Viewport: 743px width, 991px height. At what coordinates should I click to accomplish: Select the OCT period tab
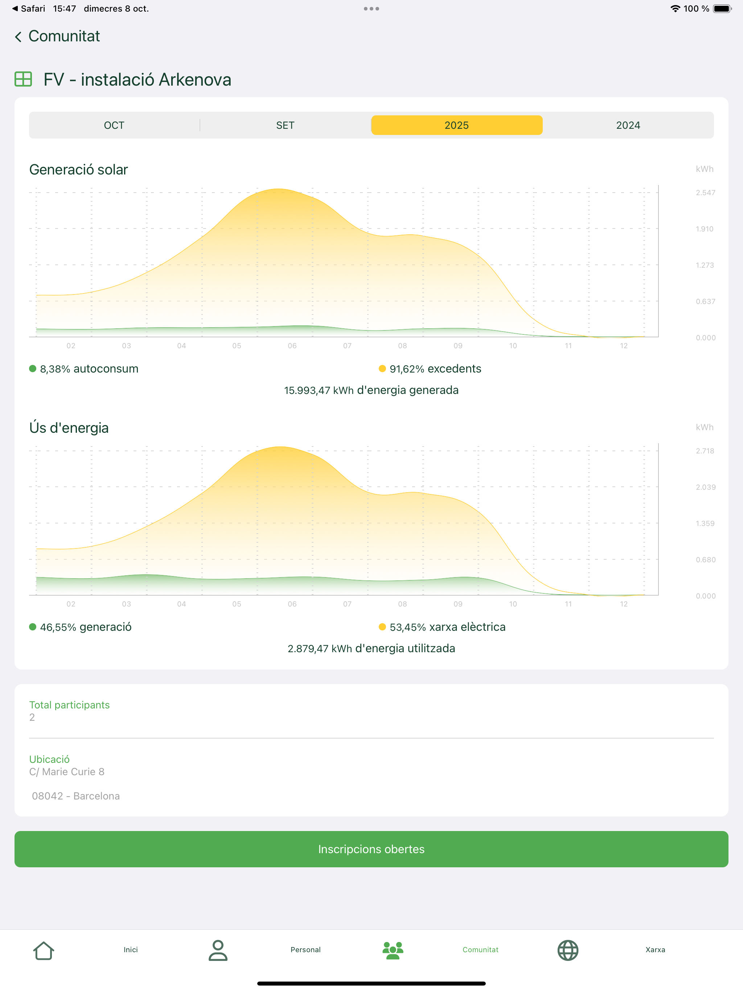114,125
